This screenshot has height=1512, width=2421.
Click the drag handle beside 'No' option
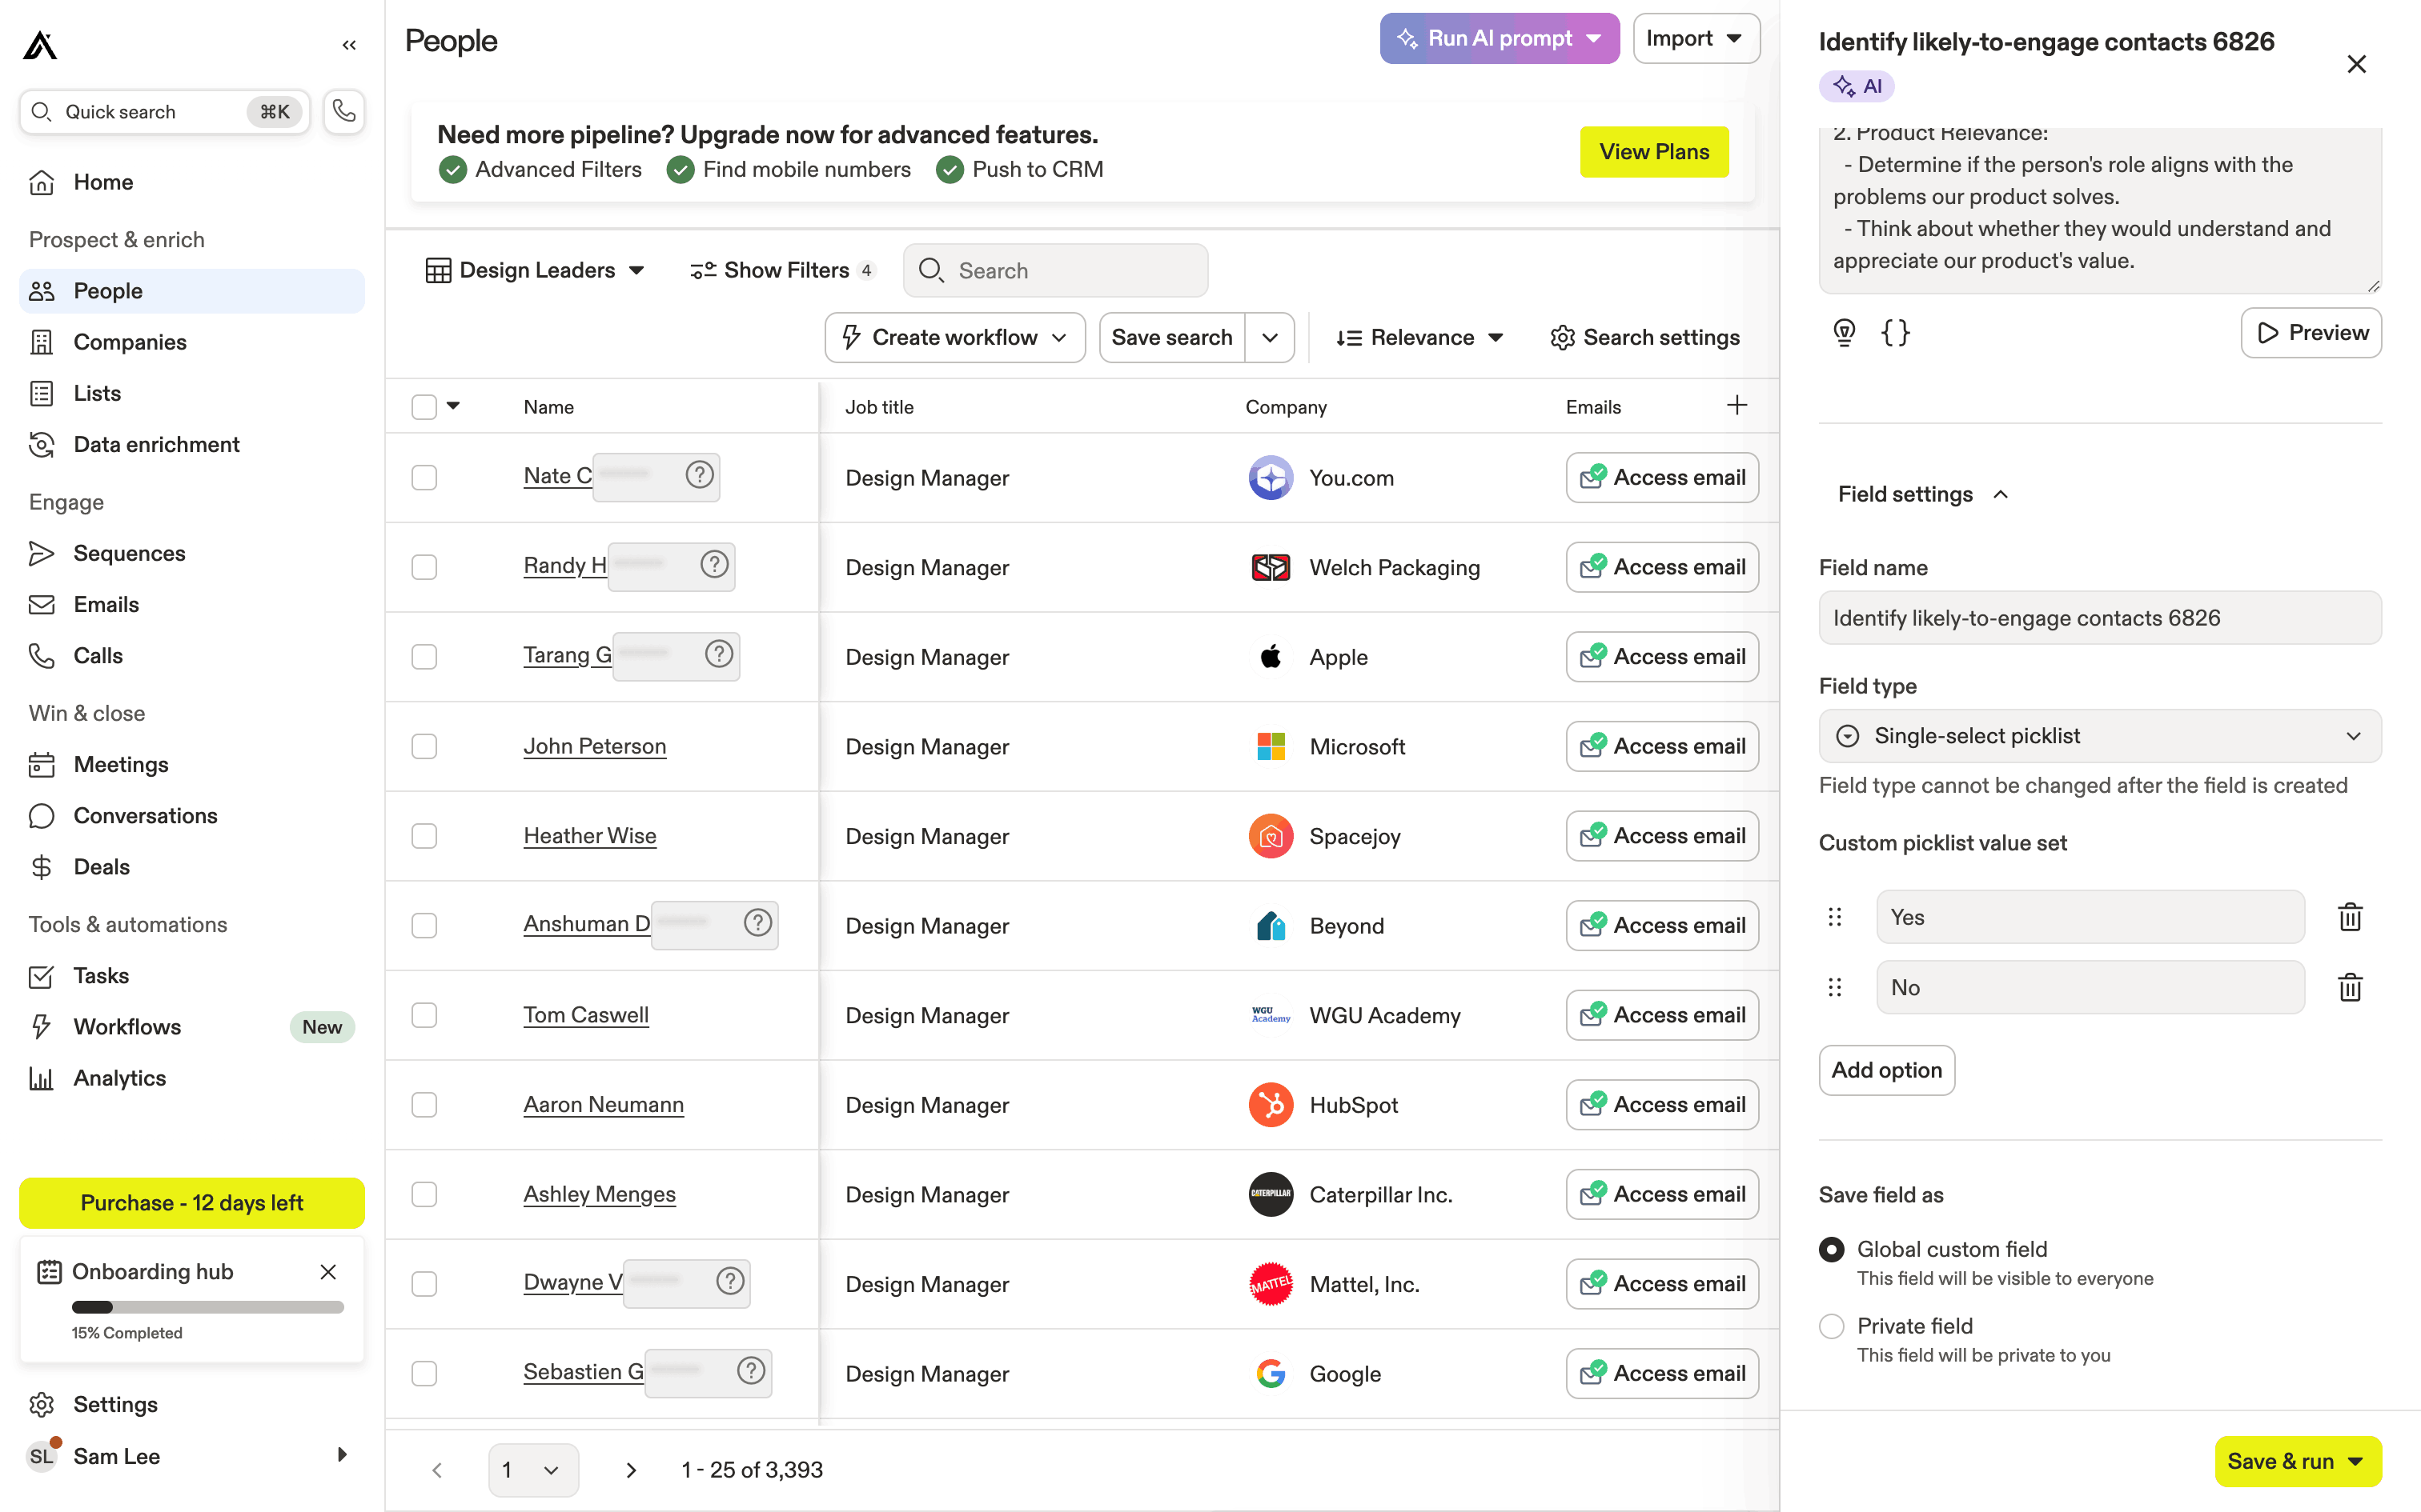coord(1835,987)
